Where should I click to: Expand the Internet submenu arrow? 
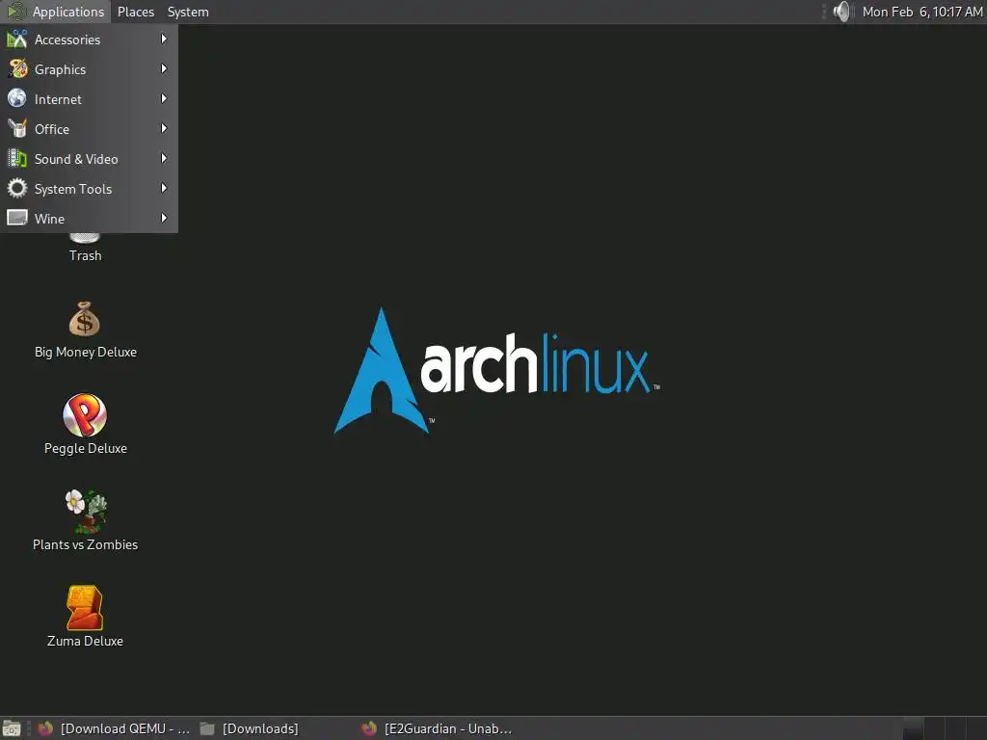(164, 99)
